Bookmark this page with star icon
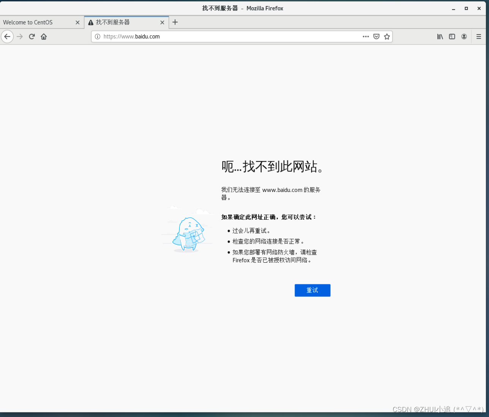 (387, 36)
